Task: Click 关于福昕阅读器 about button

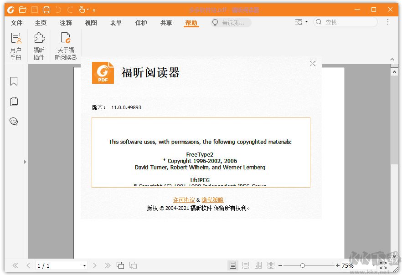Action: pos(66,46)
